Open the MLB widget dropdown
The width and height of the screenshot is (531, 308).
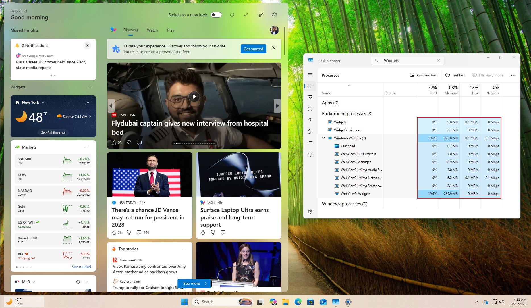[x=34, y=282]
